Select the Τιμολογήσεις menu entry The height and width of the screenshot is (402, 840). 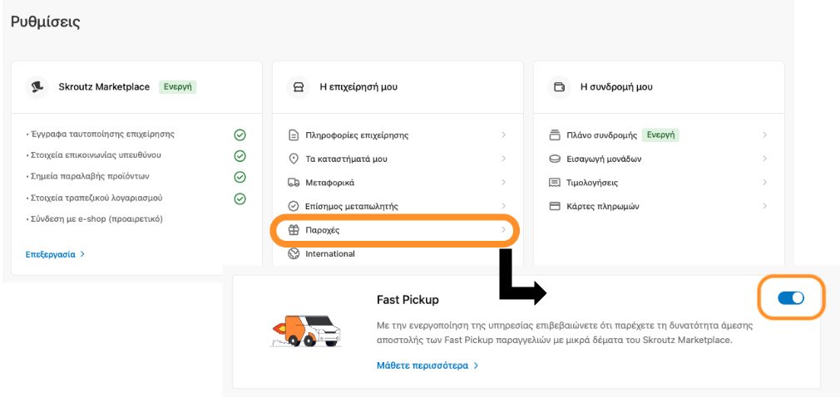659,183
